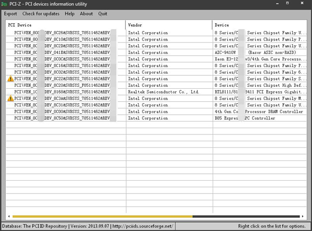312x231 pixels.
Task: Click the database version status bar text
Action: (x=88, y=226)
